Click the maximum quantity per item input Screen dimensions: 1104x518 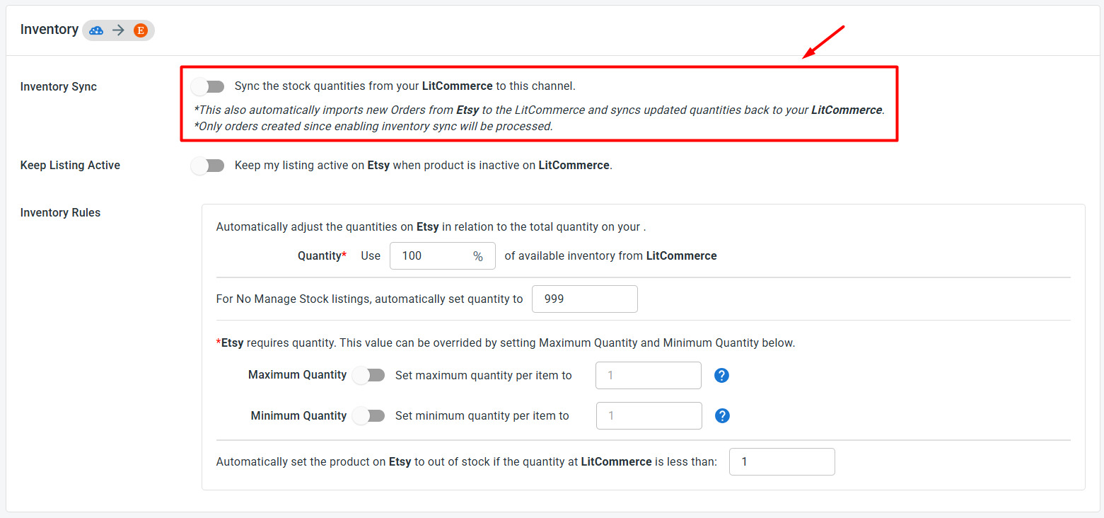tap(649, 375)
